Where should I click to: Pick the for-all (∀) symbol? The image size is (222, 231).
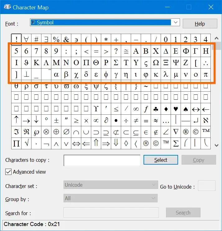(26, 39)
